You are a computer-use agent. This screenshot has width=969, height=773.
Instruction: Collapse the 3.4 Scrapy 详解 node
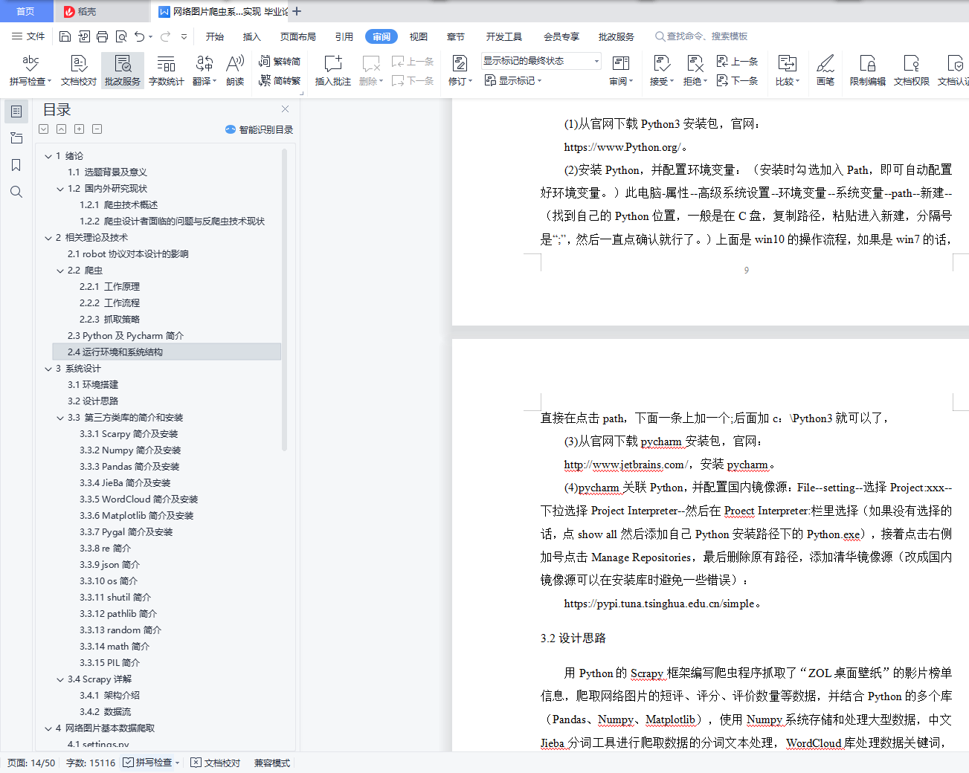point(60,679)
